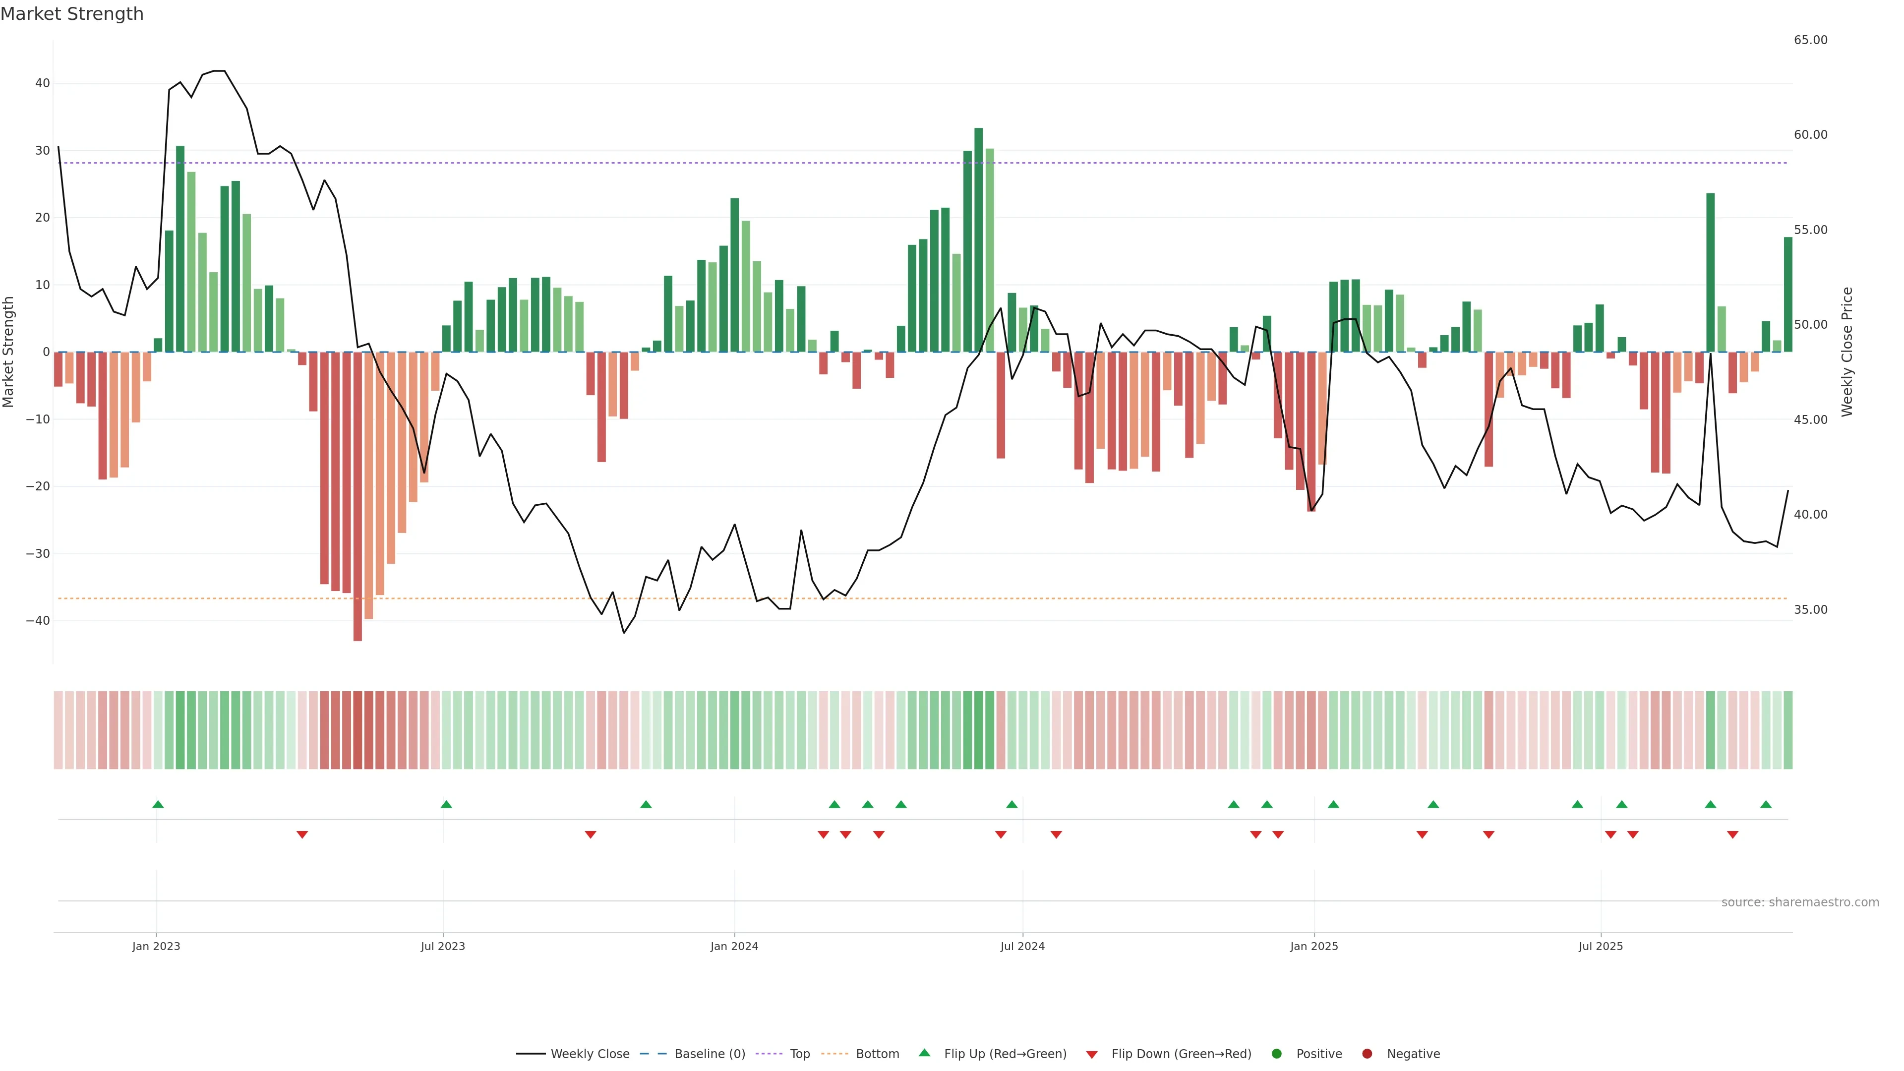1904x1071 pixels.
Task: Click the source: sharemaestro.com text
Action: point(1800,902)
